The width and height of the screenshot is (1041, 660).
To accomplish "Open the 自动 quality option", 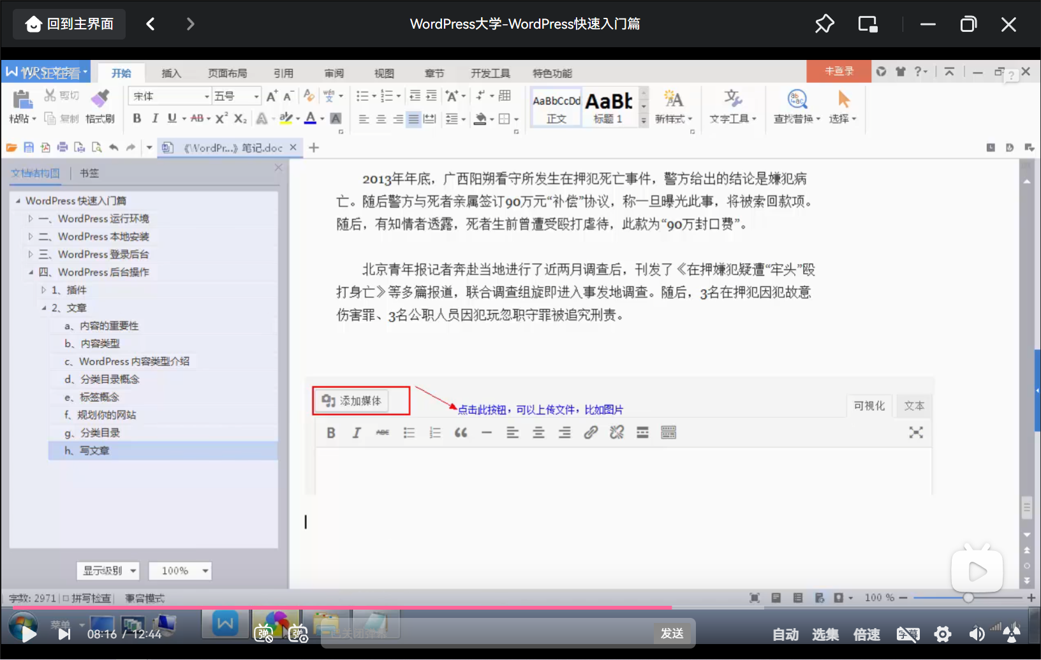I will click(x=785, y=634).
